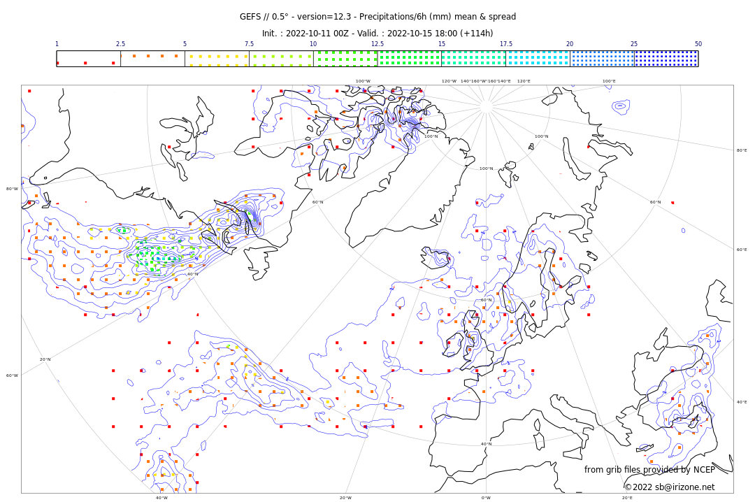Choose the aqua 15–17.5 mm legend swatch
755x502 pixels.
(474, 59)
